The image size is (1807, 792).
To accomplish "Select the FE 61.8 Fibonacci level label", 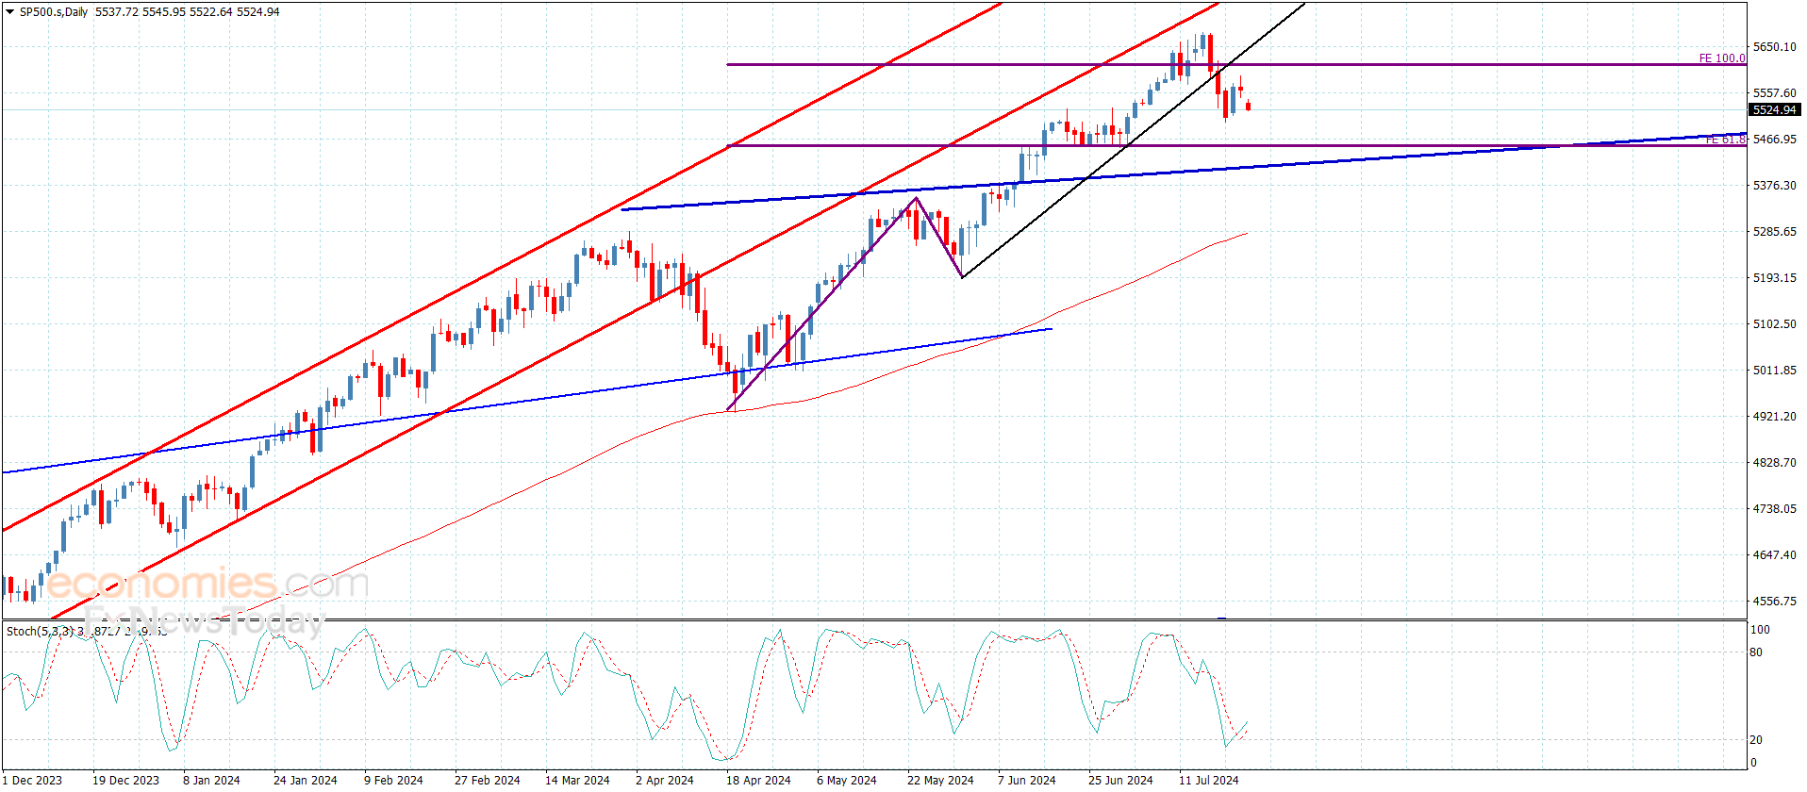I will (x=1726, y=140).
